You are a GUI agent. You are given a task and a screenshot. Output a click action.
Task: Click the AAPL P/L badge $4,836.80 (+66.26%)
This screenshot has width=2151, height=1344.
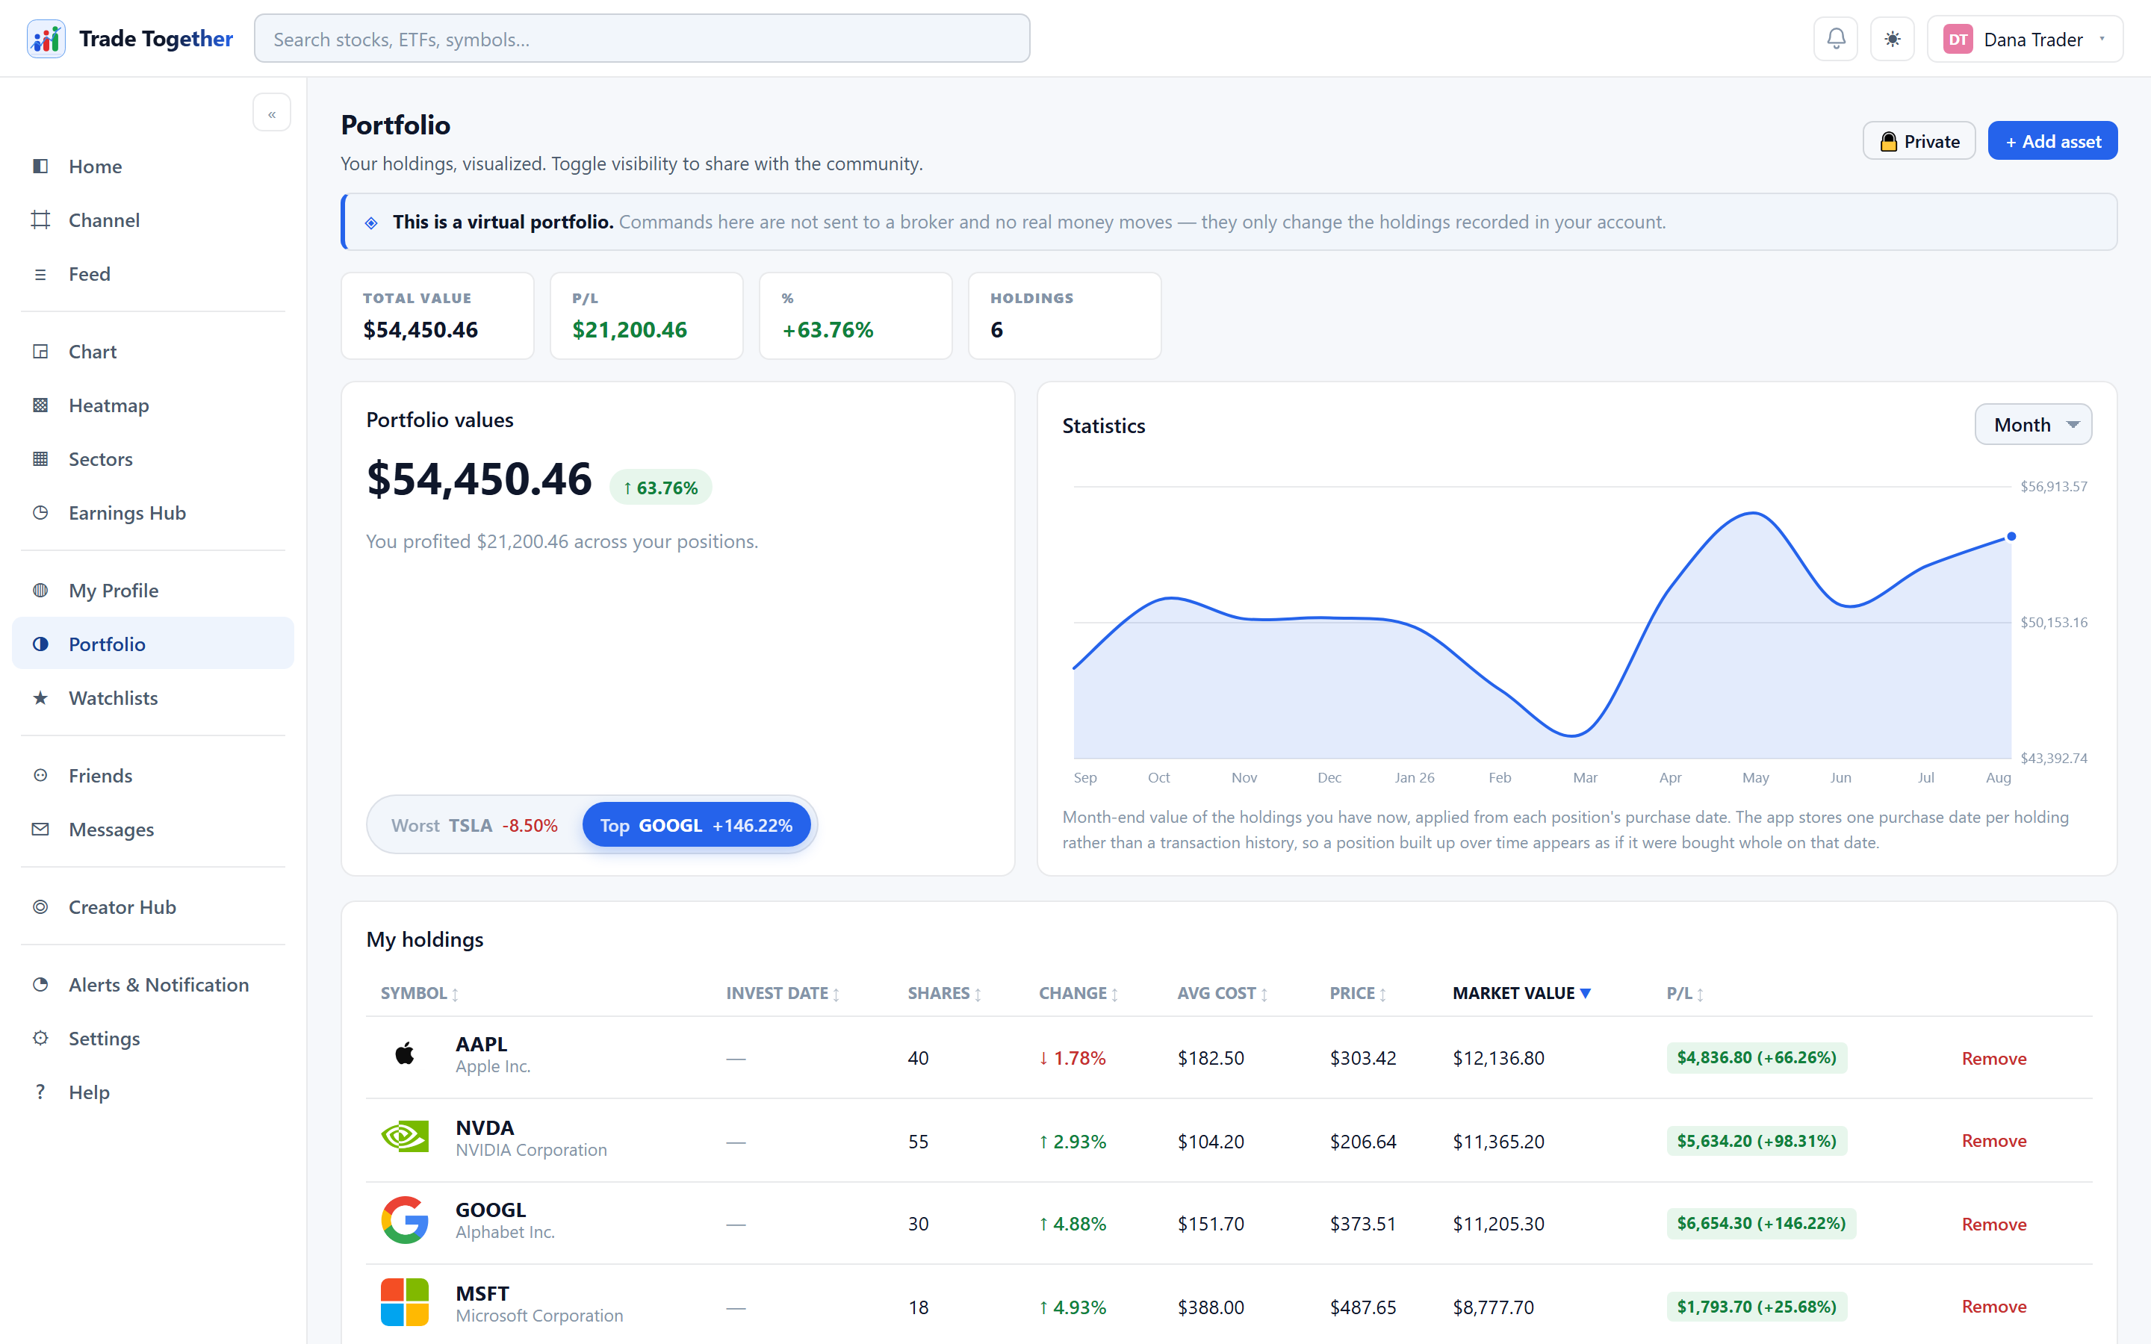pos(1757,1058)
